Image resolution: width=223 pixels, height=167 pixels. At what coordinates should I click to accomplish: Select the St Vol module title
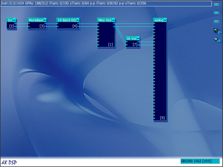131,38
